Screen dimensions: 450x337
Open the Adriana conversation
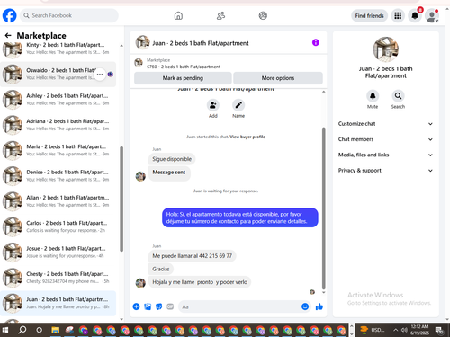(58, 125)
